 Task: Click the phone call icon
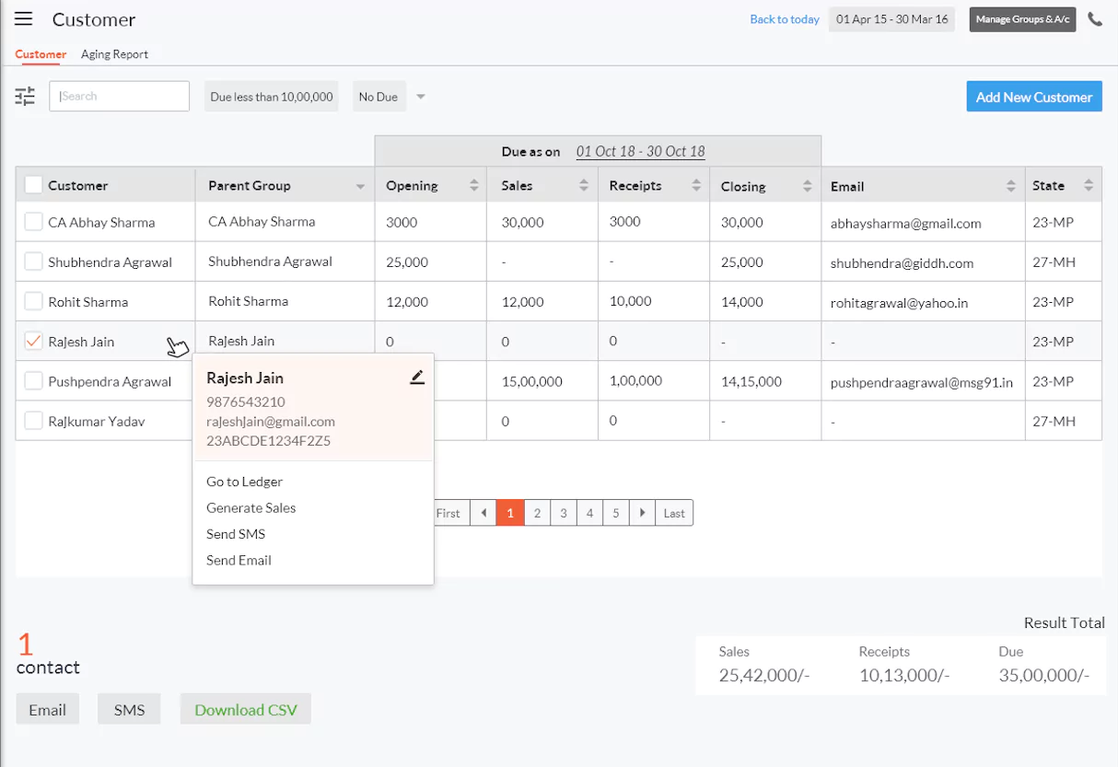tap(1095, 19)
